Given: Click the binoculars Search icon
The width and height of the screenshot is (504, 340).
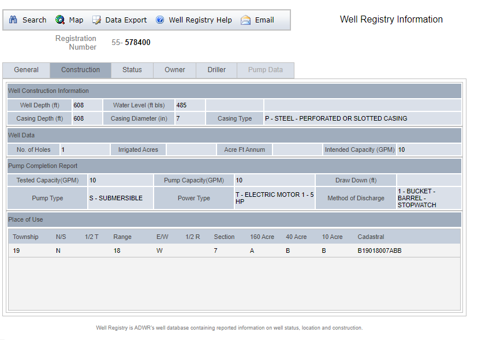Looking at the screenshot, I should coord(13,20).
